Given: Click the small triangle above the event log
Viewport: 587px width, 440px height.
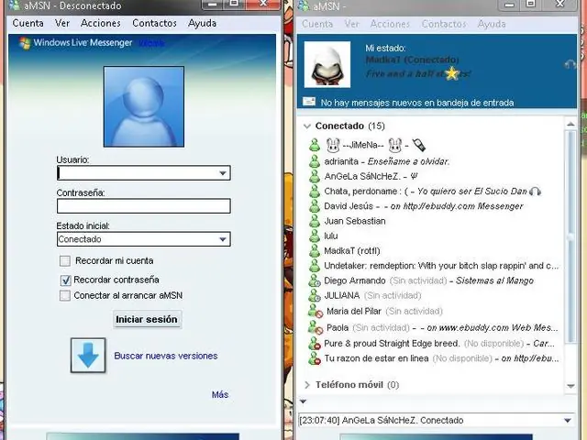Looking at the screenshot, I should 304,401.
